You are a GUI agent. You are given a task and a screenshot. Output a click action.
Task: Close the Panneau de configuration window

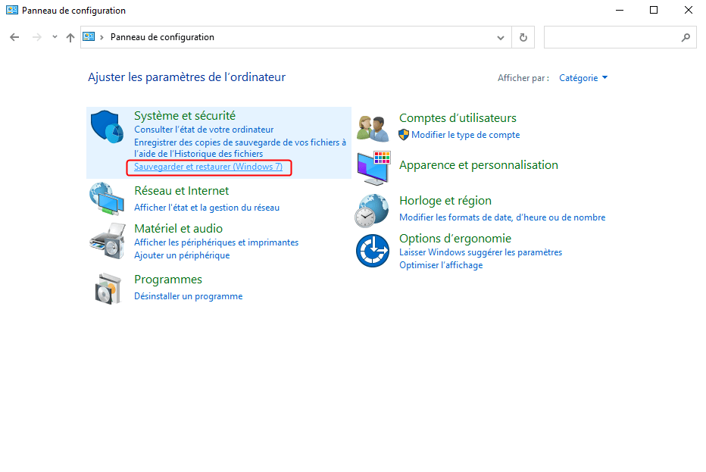pos(689,10)
